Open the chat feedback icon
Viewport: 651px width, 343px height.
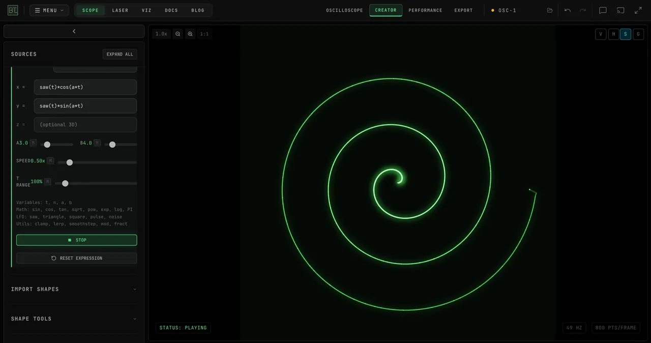[603, 10]
